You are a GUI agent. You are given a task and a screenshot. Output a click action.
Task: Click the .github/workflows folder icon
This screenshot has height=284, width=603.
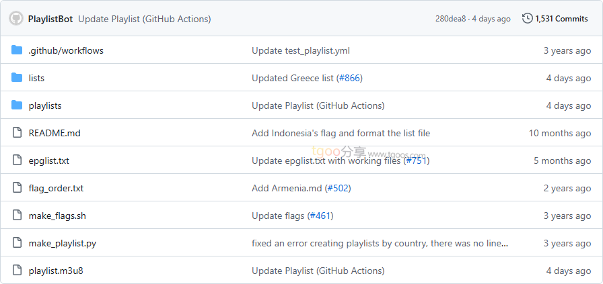click(x=17, y=50)
